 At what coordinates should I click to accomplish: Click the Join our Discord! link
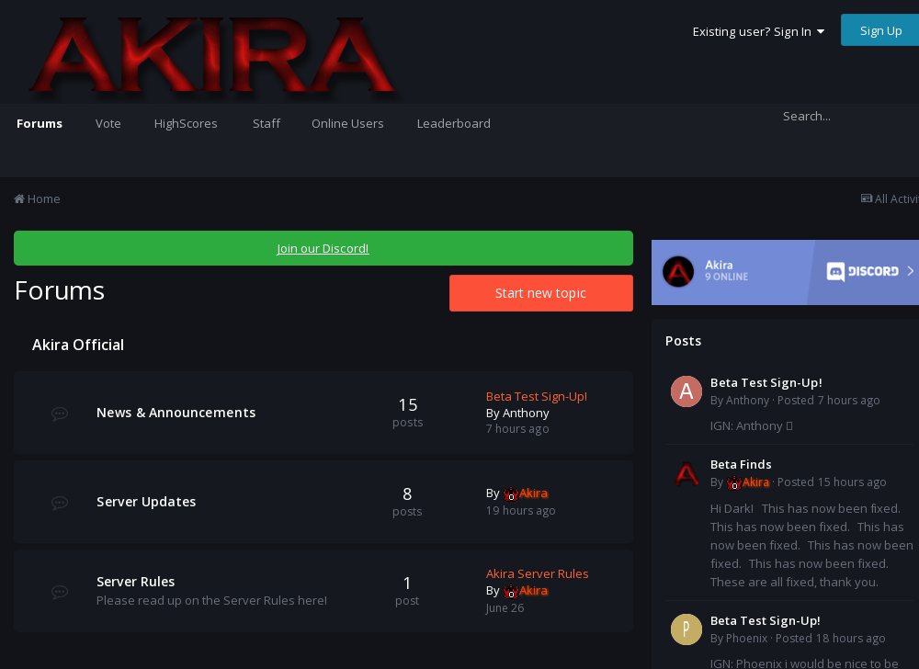323,248
